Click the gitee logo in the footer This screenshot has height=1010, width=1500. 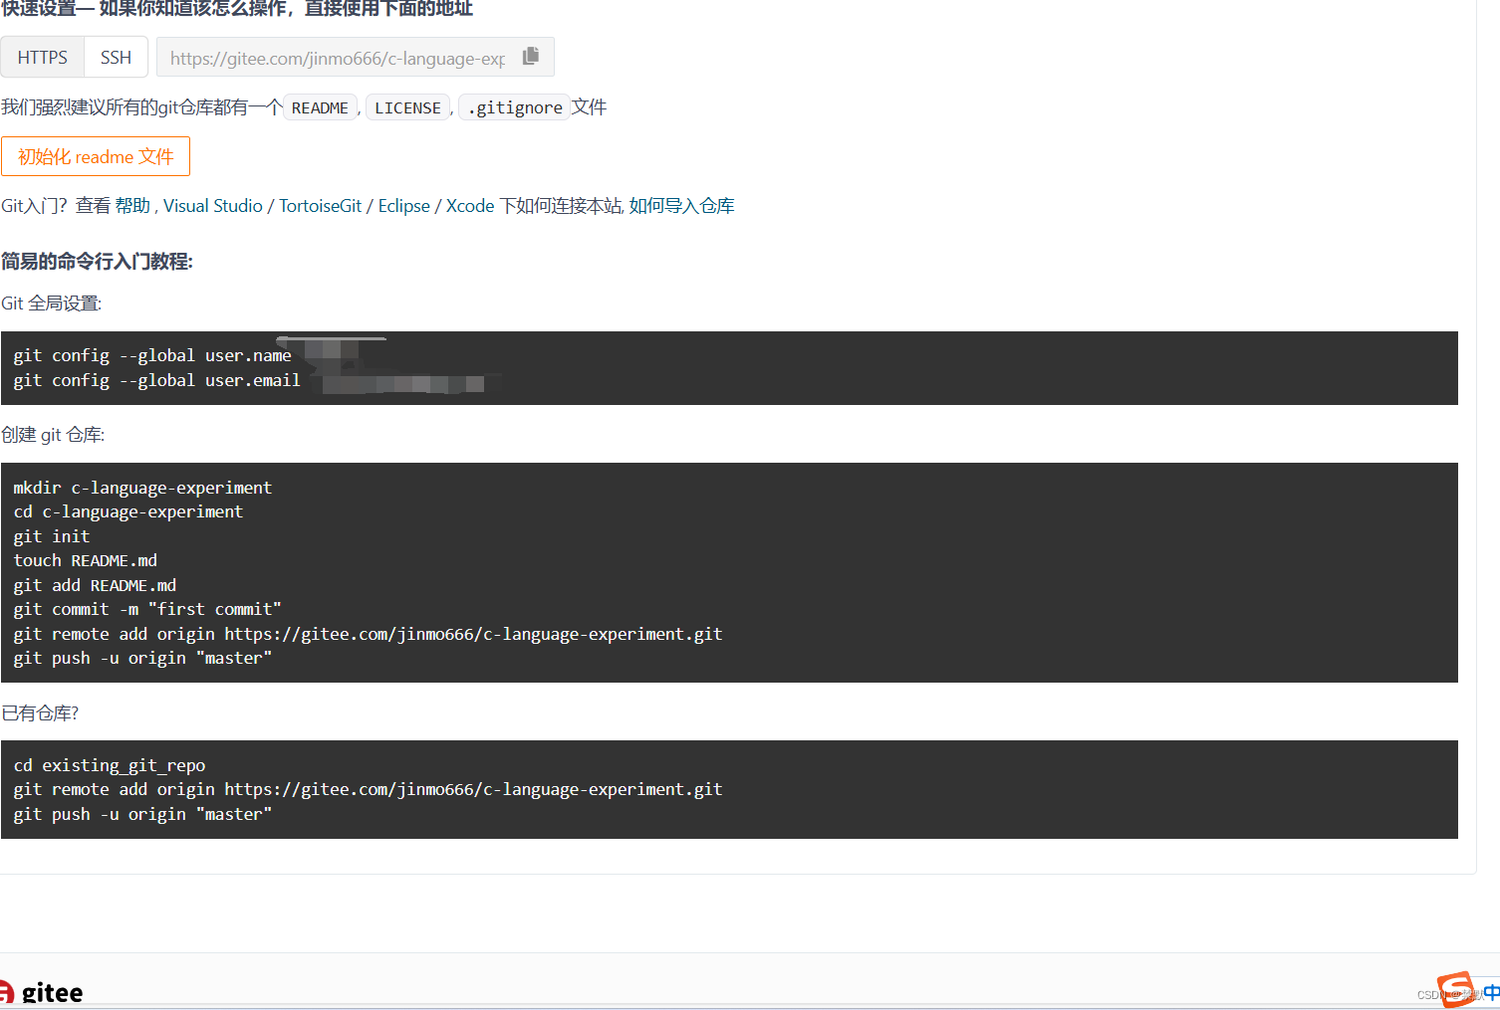(x=42, y=992)
